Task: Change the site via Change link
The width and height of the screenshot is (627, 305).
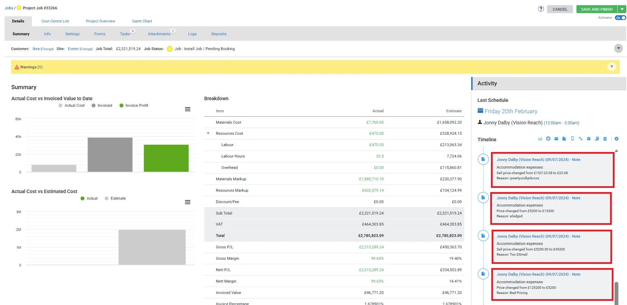Action: click(86, 49)
